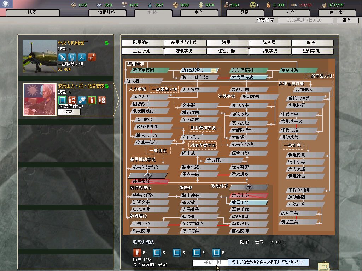The image size is (362, 271).
Task: Click the supplies crate icon beside 3060
Action: pos(175,5)
